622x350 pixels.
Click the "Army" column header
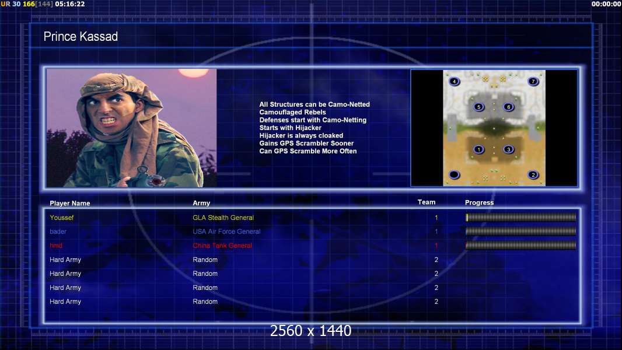[x=201, y=203]
